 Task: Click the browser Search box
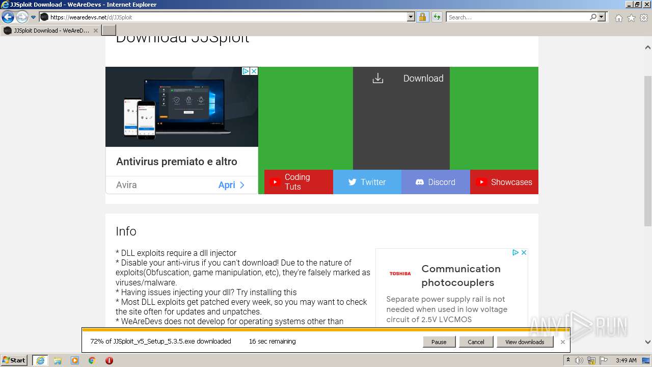coord(517,17)
